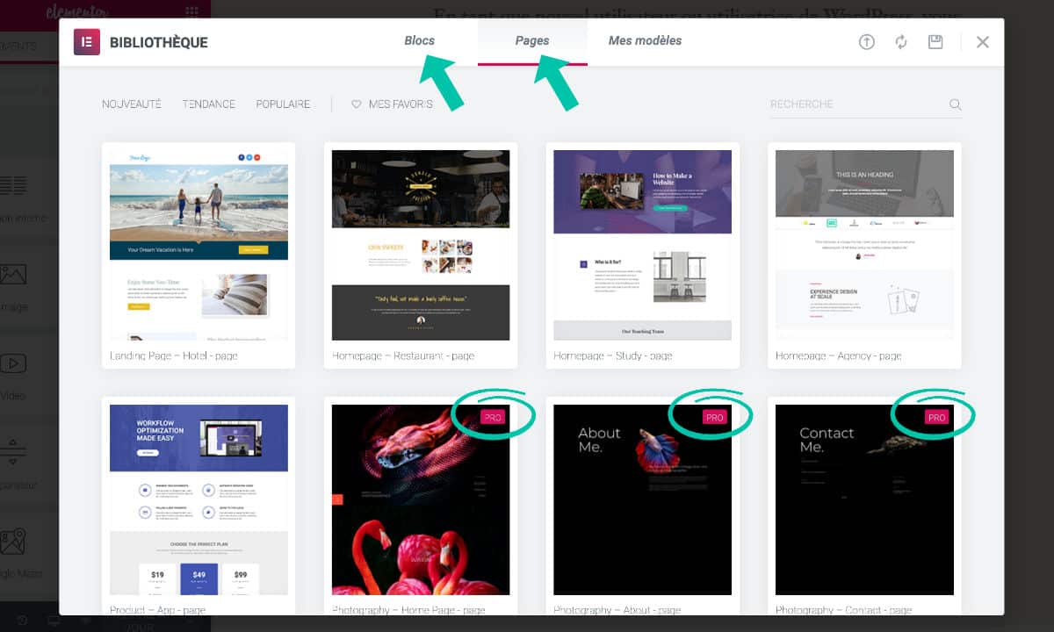
Task: Open the Product – App thumbnail
Action: pyautogui.click(x=199, y=499)
